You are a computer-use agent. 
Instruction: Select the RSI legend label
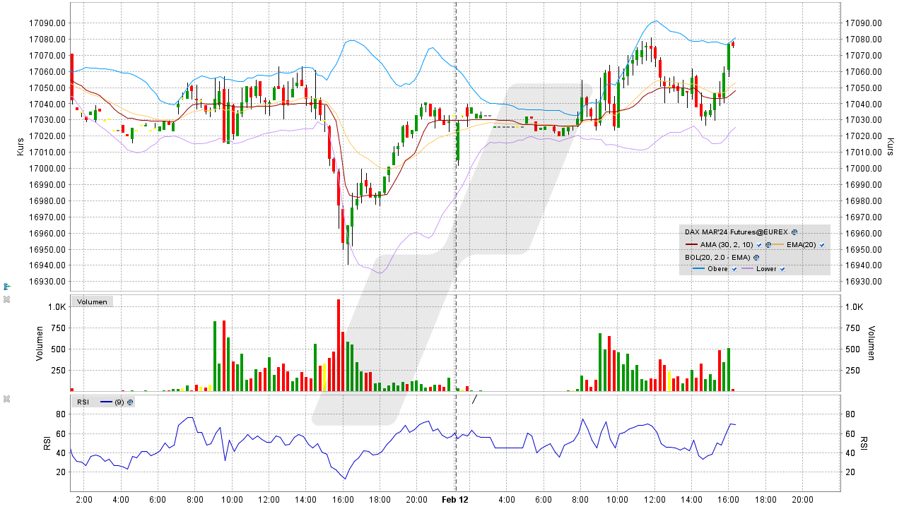[83, 402]
